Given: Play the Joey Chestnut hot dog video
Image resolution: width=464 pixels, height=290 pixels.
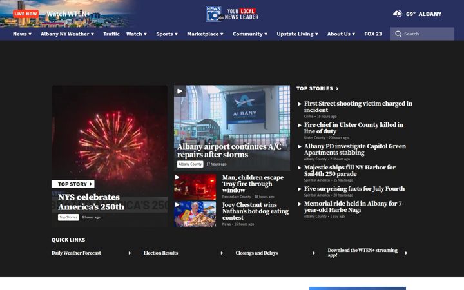Looking at the screenshot, I should point(177,204).
